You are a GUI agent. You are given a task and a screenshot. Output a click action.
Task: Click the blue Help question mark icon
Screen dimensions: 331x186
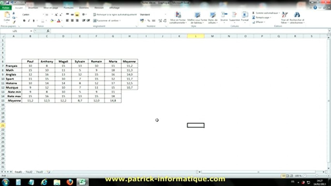(x=315, y=8)
